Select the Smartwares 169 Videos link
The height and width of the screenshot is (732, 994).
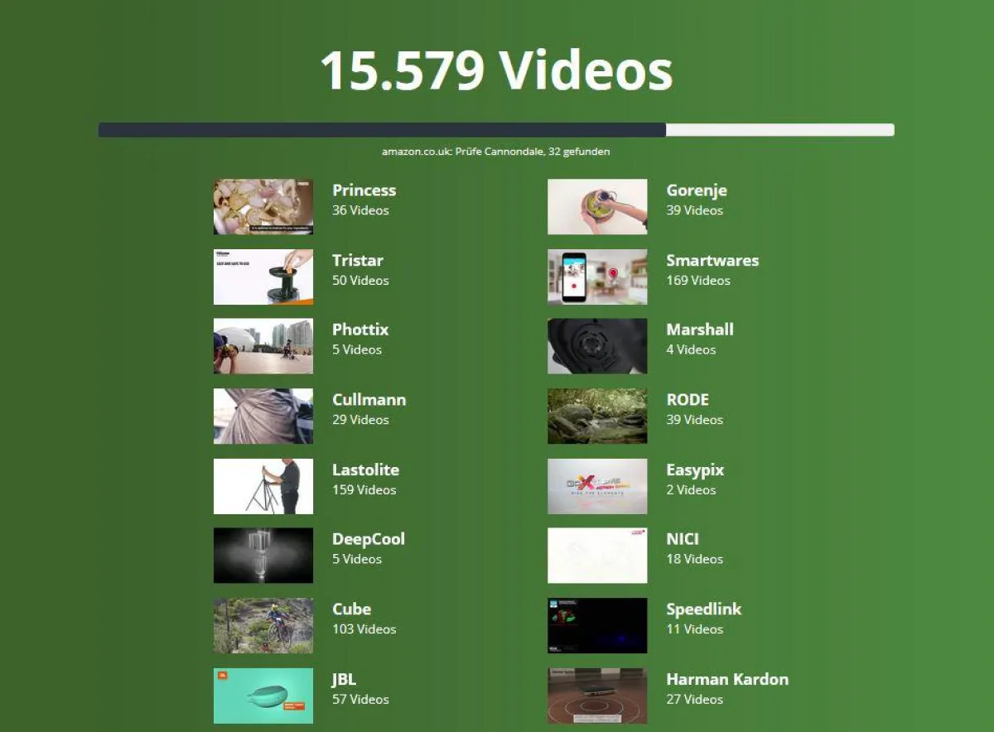pos(698,280)
